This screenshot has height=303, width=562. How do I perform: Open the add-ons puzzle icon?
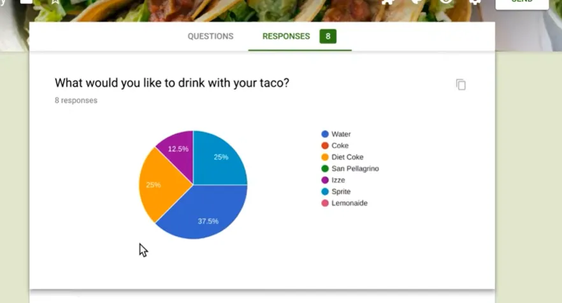tap(387, 2)
